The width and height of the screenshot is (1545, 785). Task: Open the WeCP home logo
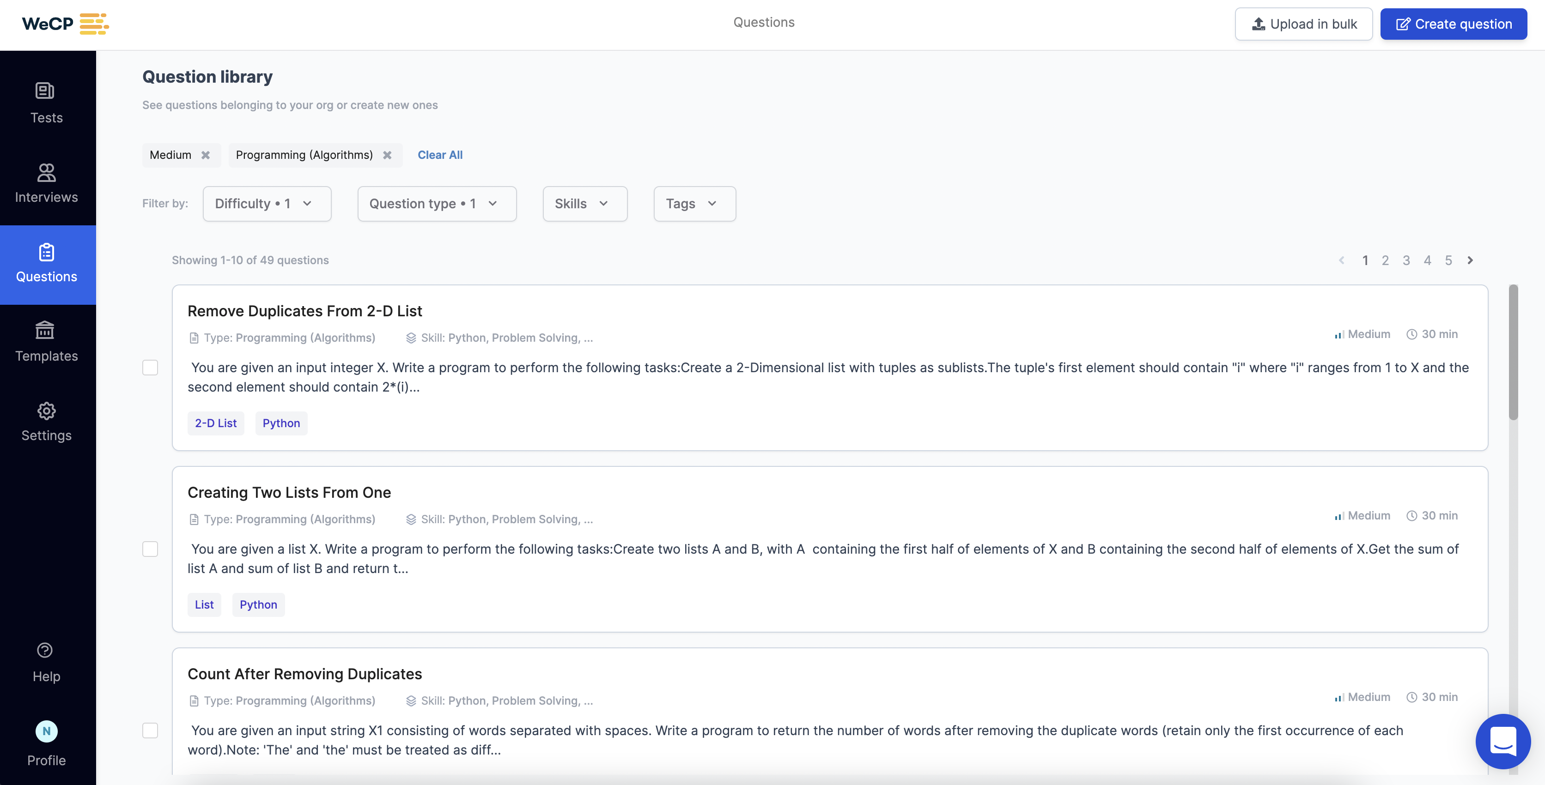click(x=64, y=24)
